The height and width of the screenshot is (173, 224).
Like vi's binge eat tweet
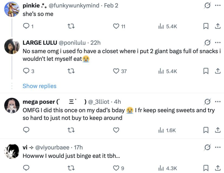coord(116,168)
